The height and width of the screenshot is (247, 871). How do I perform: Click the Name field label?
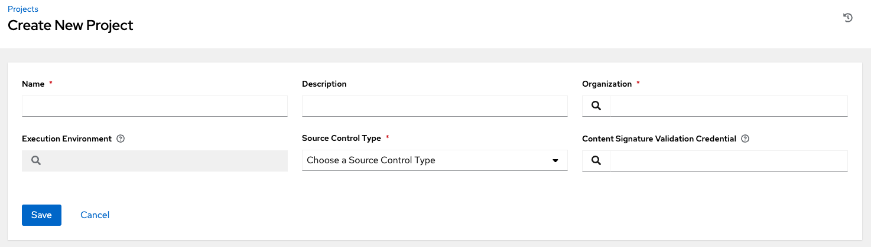[x=33, y=84]
